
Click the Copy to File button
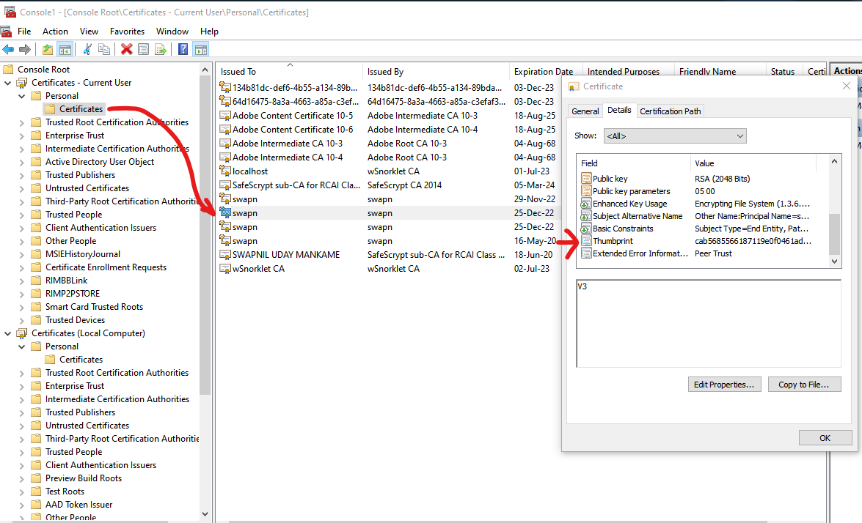804,384
